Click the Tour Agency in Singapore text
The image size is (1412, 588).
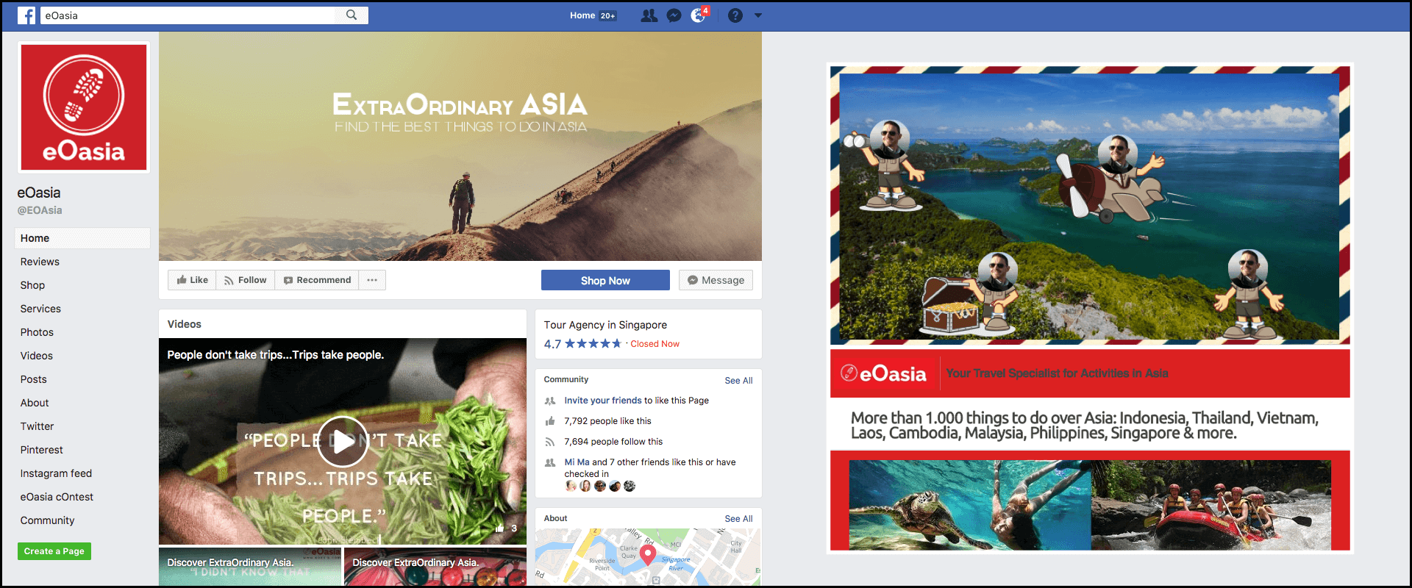coord(605,325)
